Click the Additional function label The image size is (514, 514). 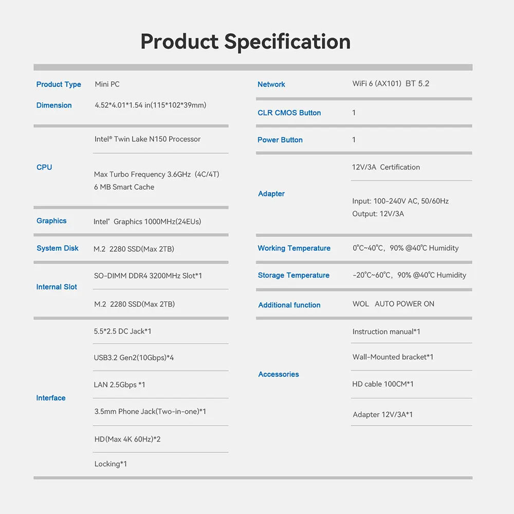(x=289, y=305)
